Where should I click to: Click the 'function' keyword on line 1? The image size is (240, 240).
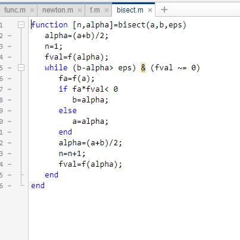pos(49,25)
